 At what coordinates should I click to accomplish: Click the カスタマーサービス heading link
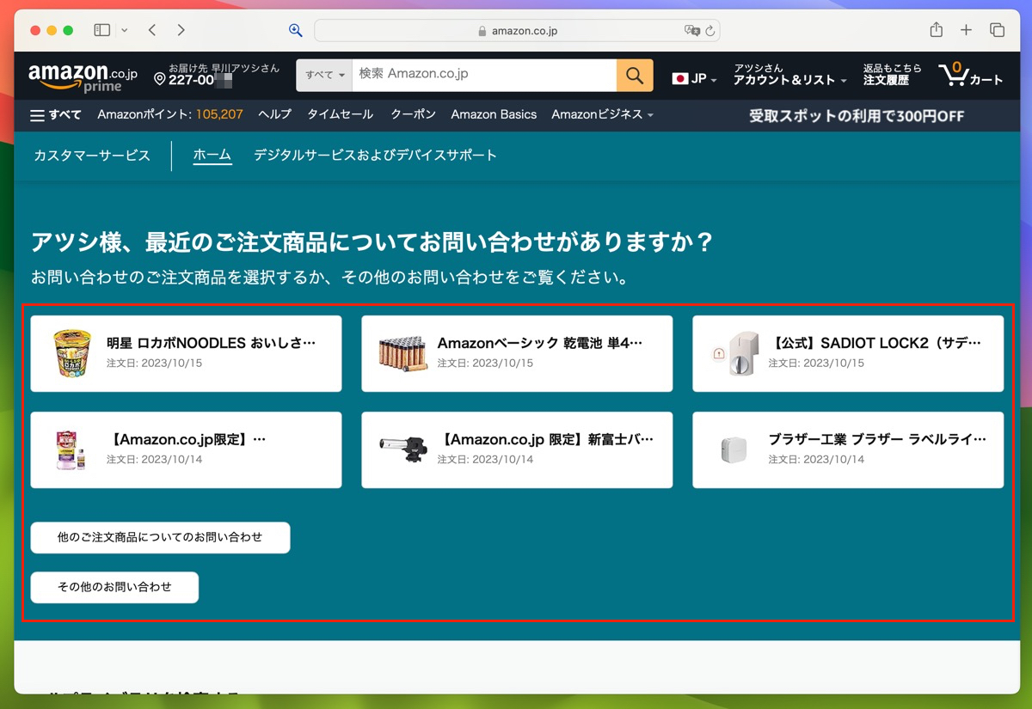tap(92, 156)
